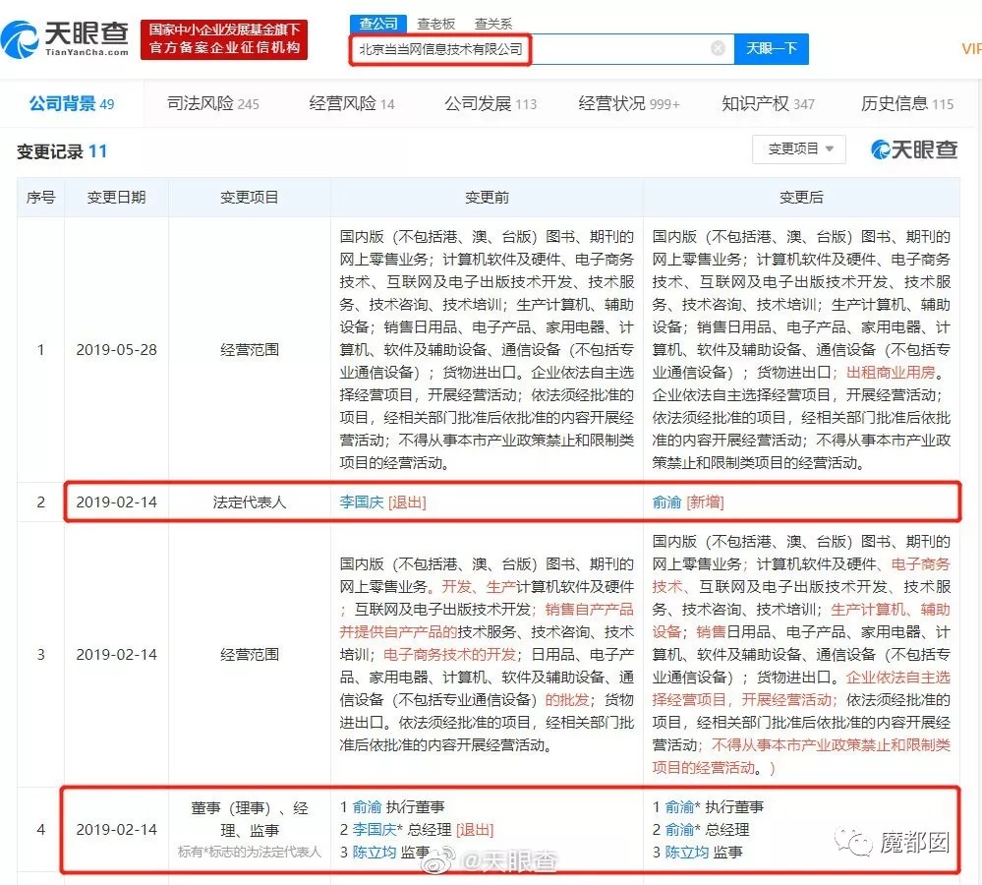The width and height of the screenshot is (982, 885).
Task: Select the 经营范围 cell in row 3
Action: pos(250,655)
